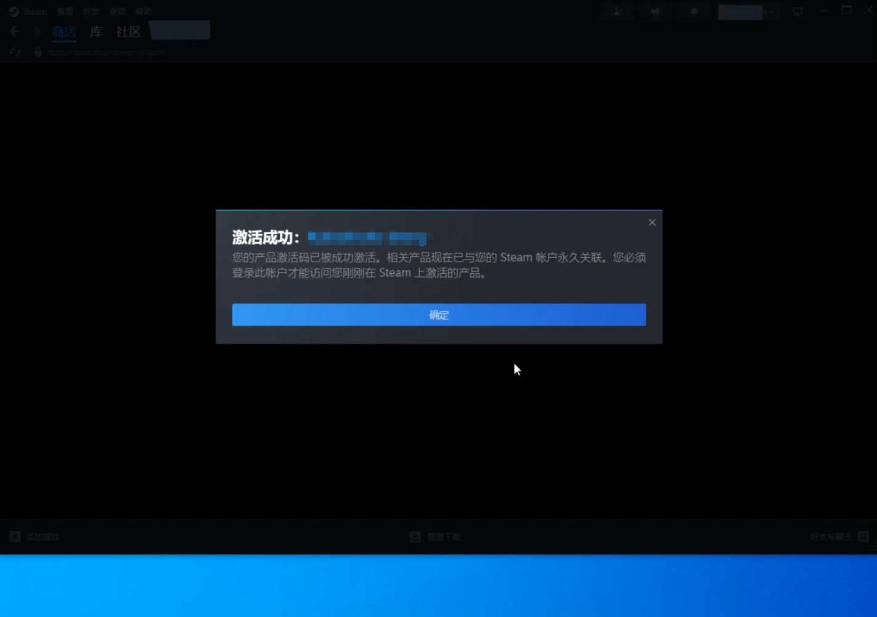
Task: Click the lock icon beside the URL
Action: click(38, 52)
